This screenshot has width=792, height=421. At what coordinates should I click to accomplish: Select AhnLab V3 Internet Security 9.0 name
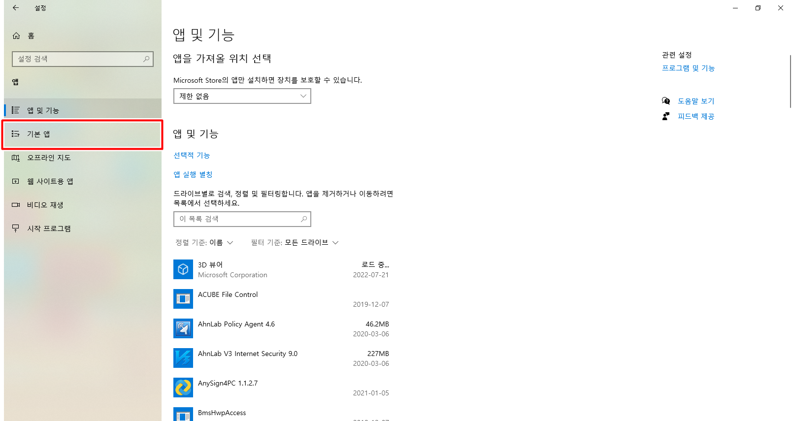coord(248,354)
